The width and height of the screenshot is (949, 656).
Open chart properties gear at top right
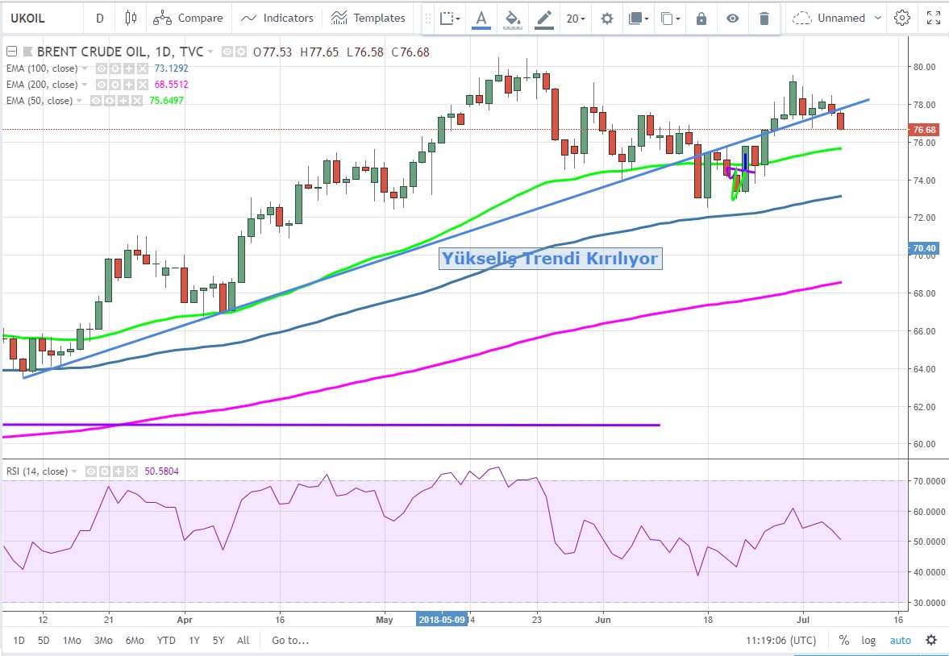[902, 18]
